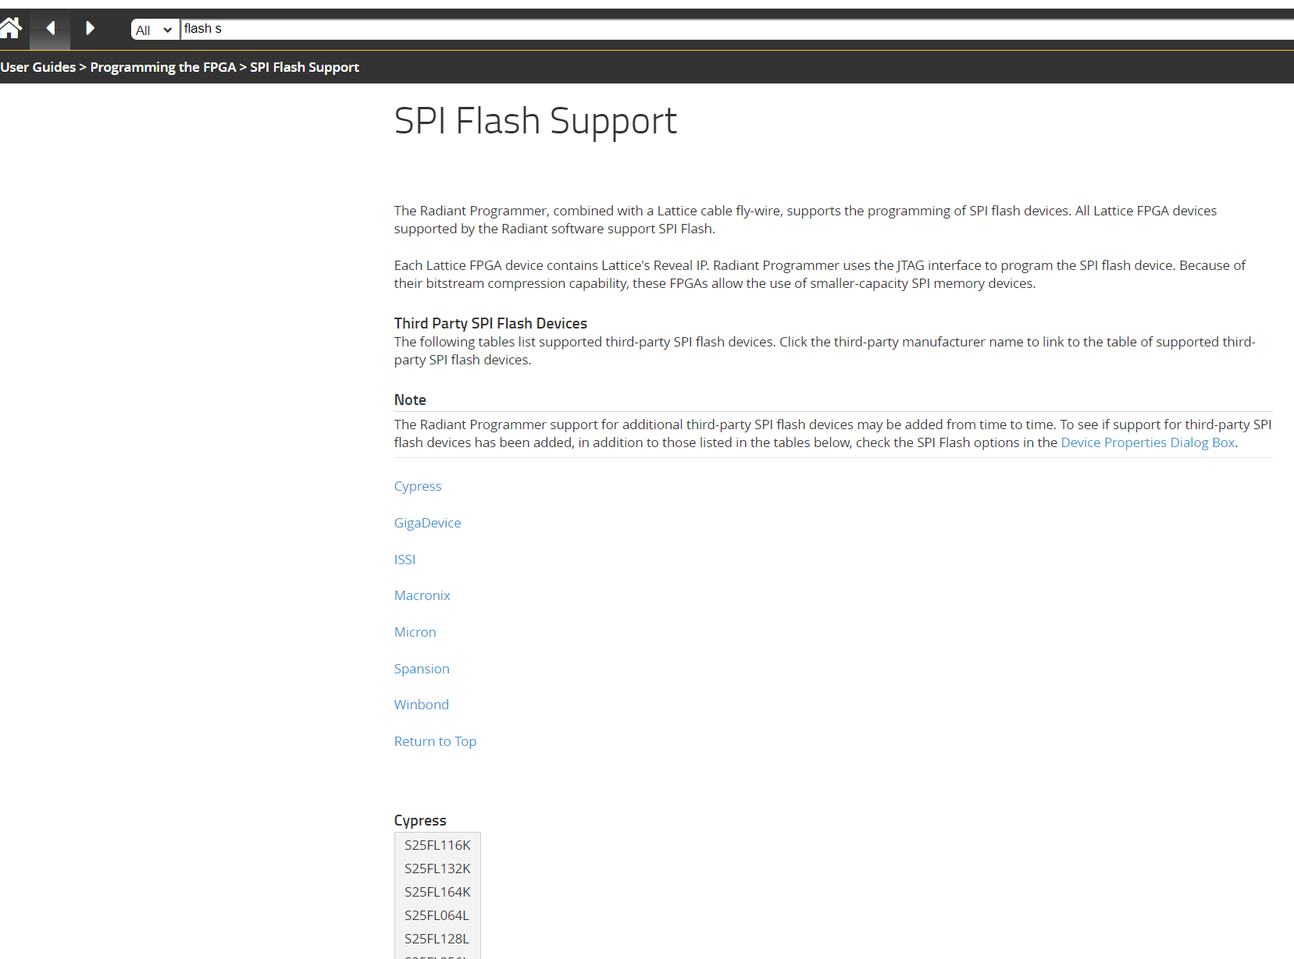The height and width of the screenshot is (959, 1294).
Task: Follow the Spansion manufacturer link
Action: [422, 669]
